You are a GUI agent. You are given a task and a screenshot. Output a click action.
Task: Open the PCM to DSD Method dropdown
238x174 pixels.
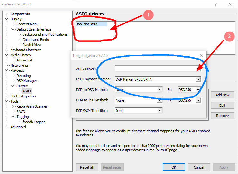(x=160, y=100)
